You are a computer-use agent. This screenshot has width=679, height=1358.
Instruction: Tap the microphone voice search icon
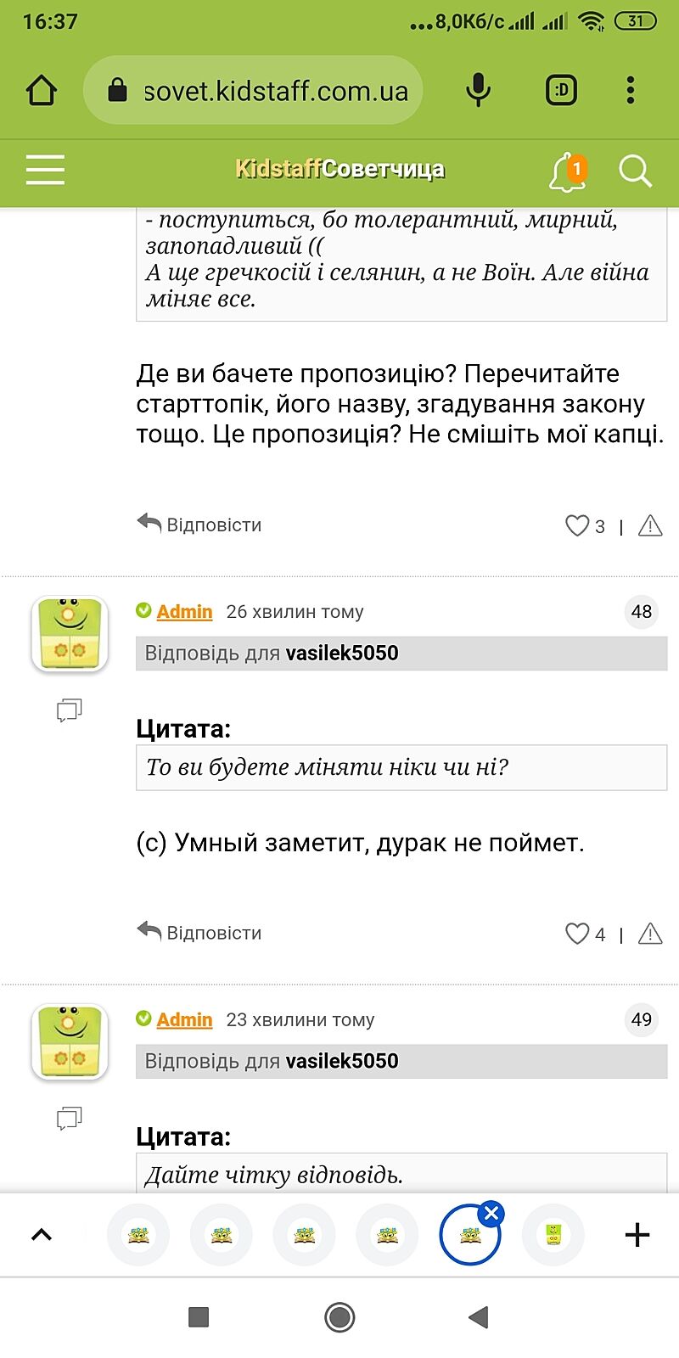click(x=478, y=90)
